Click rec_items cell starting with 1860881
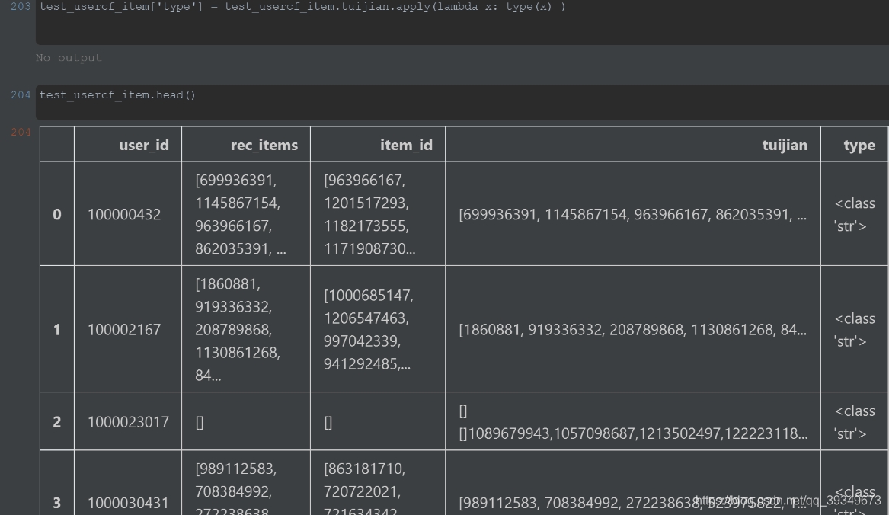 click(245, 329)
